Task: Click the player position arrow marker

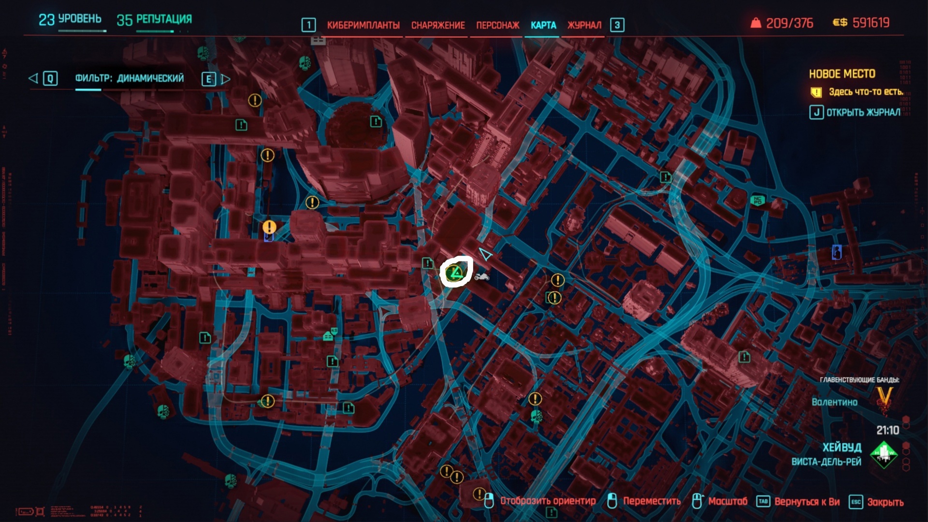Action: pos(486,254)
